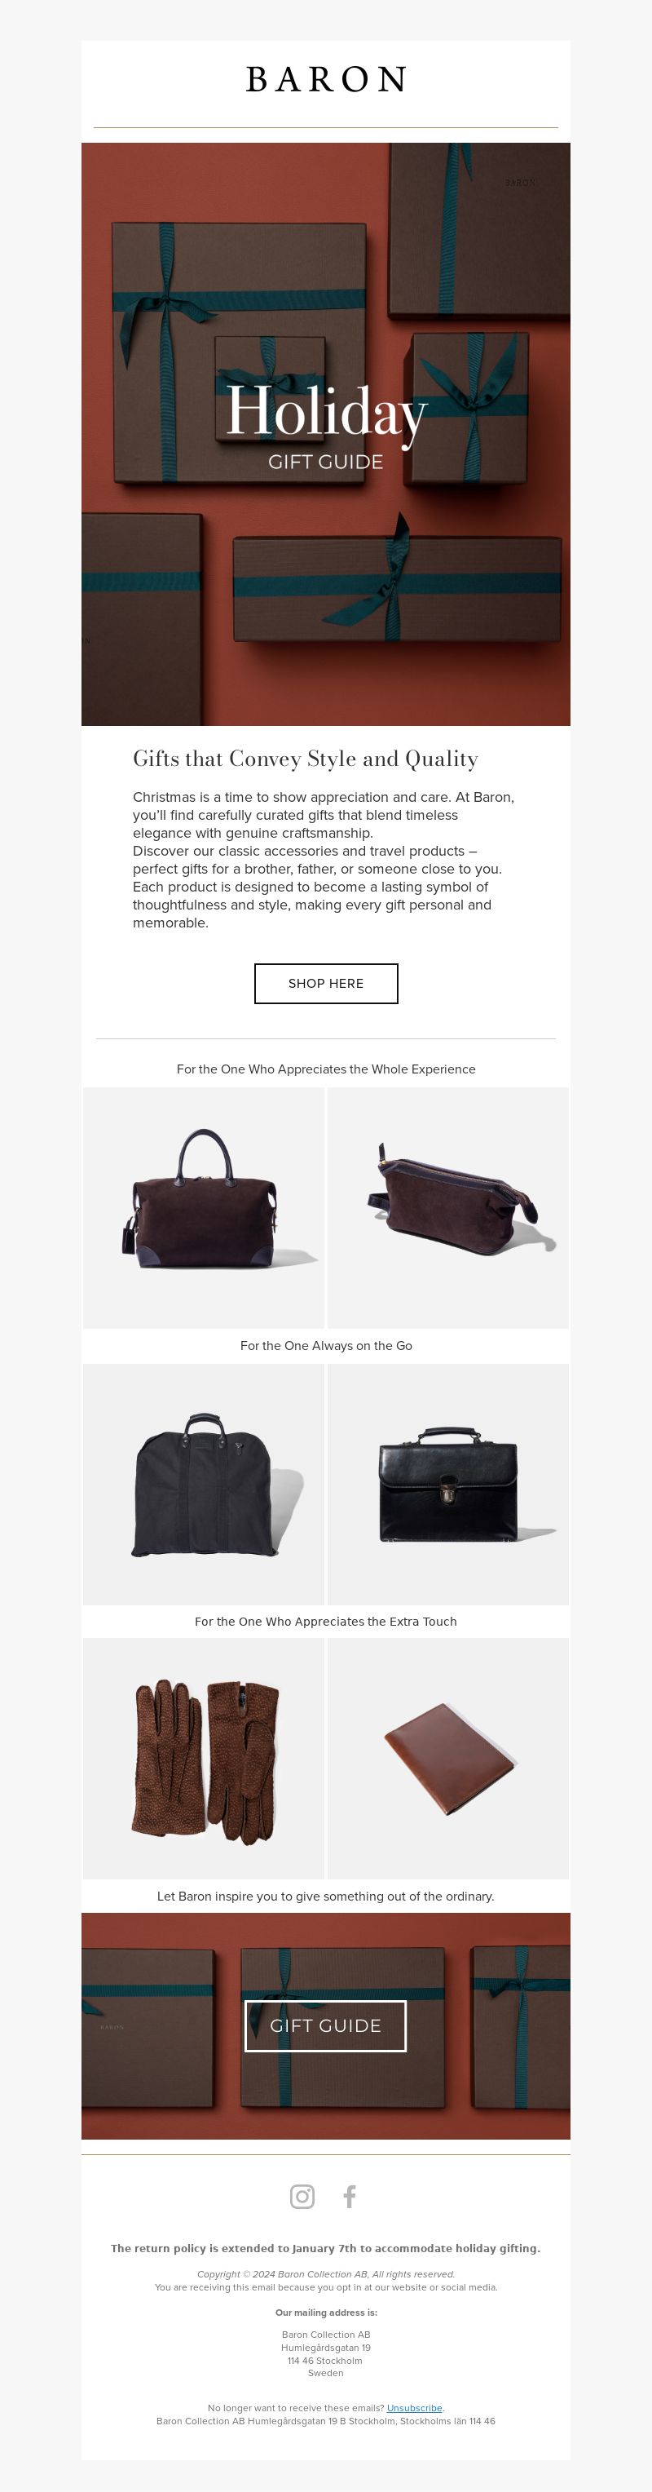
Task: Click the BARON logo header
Action: pyautogui.click(x=325, y=79)
